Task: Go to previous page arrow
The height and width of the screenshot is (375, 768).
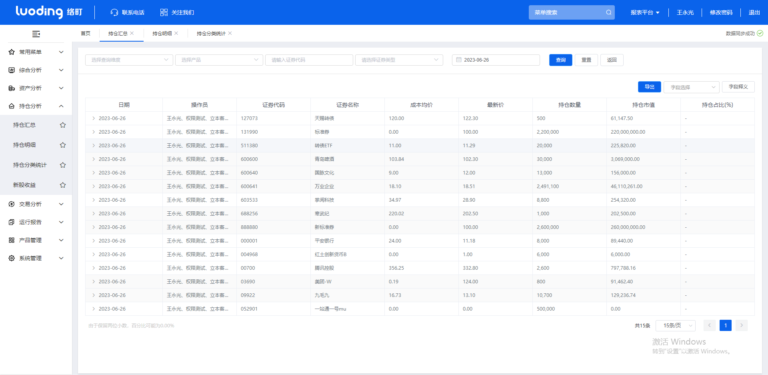Action: click(710, 325)
